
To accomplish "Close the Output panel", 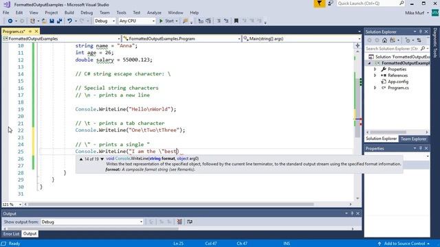I will click(x=357, y=213).
